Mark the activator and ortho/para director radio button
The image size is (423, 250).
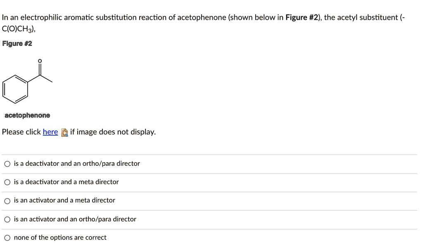7,219
